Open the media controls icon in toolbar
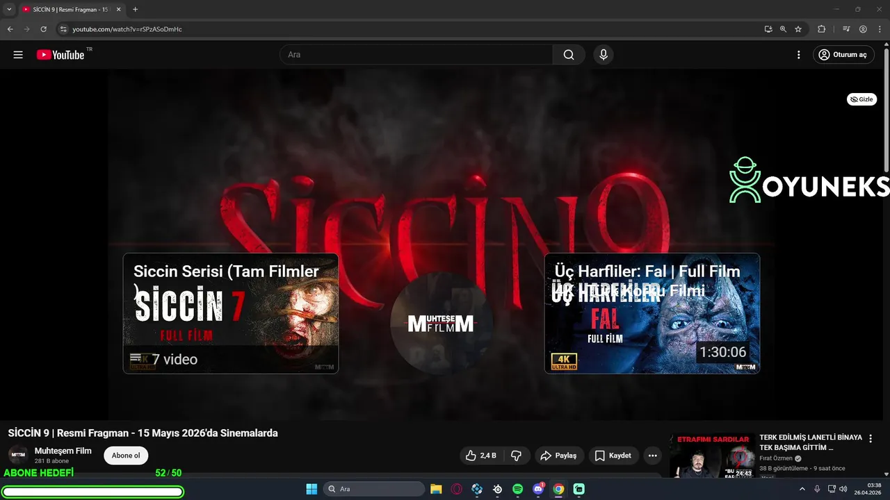 [x=846, y=29]
